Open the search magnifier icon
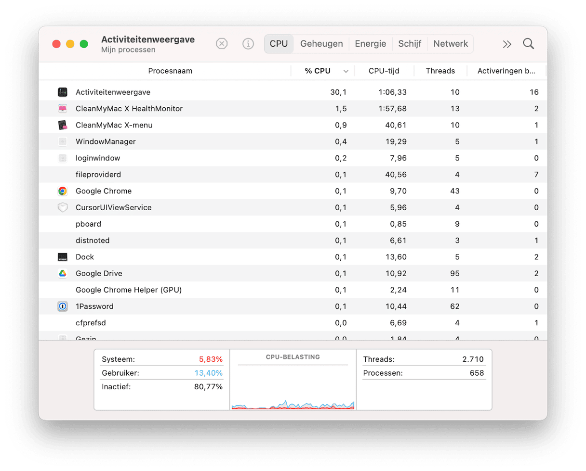The image size is (586, 471). click(x=529, y=44)
